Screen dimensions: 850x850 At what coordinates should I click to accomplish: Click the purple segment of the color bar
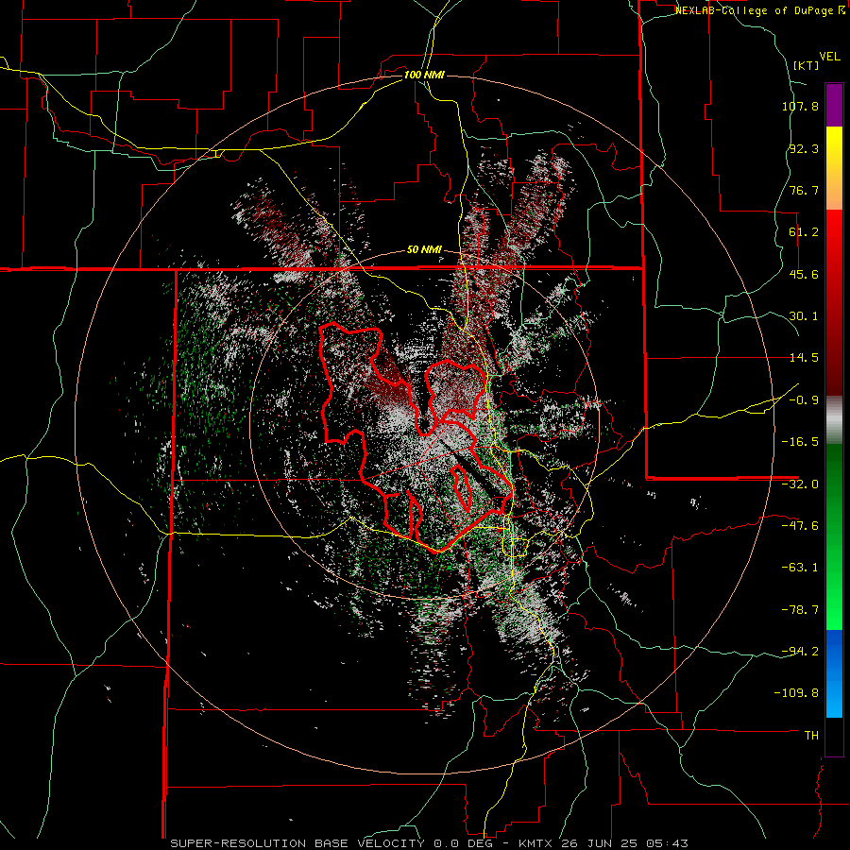coord(834,105)
